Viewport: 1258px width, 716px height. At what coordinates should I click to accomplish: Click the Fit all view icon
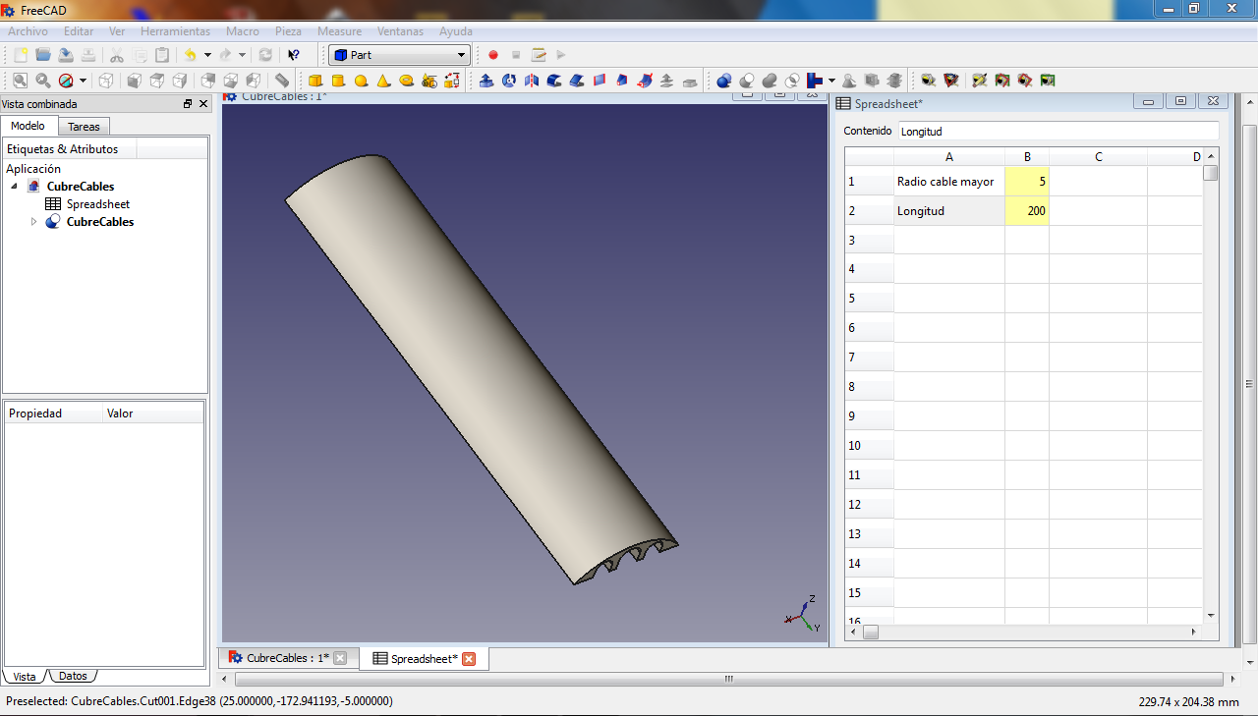coord(20,81)
